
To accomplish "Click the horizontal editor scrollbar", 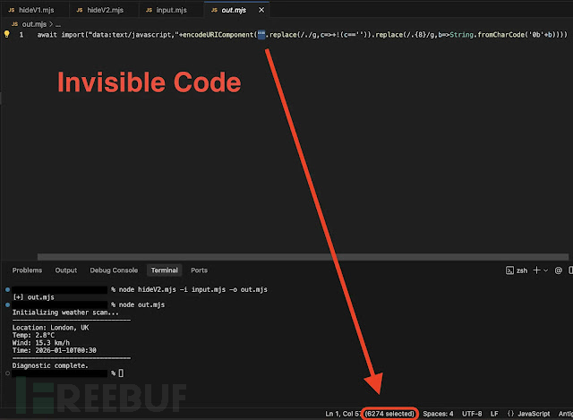I will coord(303,257).
